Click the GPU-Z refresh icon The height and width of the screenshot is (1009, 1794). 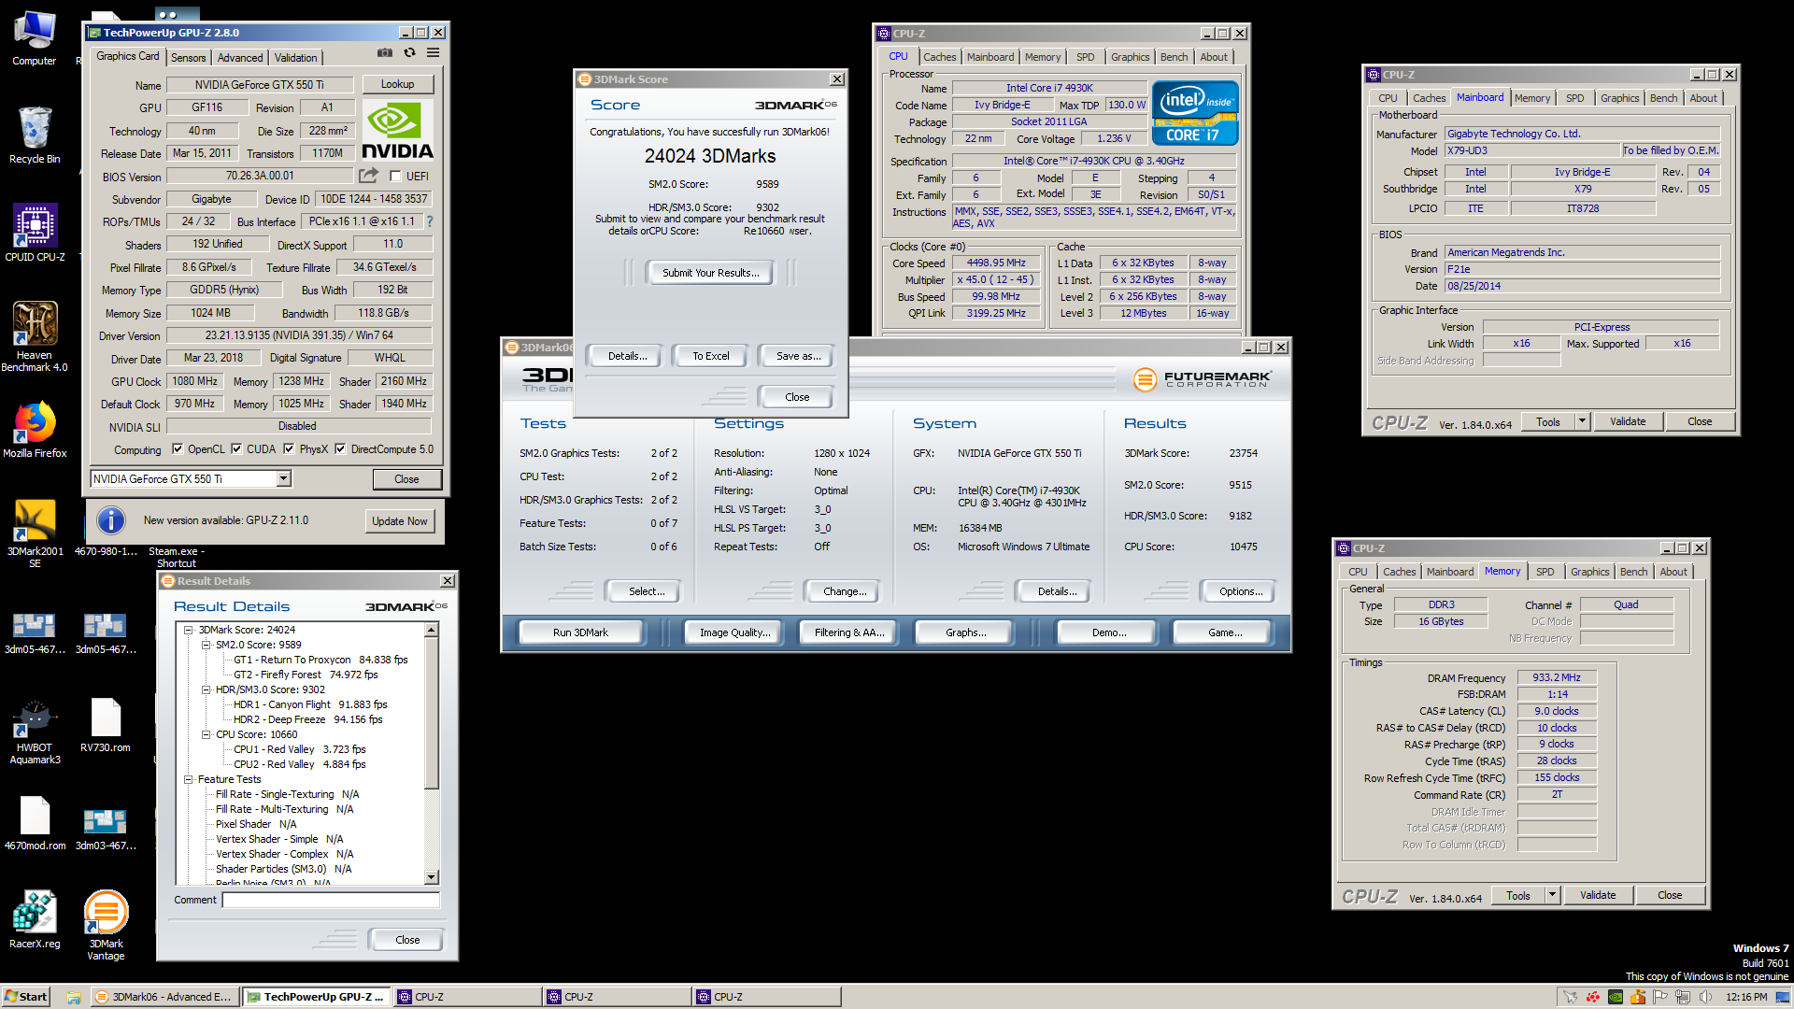(x=409, y=53)
